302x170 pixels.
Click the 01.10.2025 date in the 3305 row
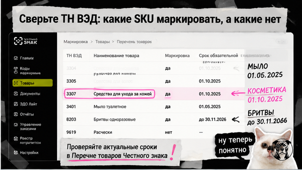tap(210, 81)
